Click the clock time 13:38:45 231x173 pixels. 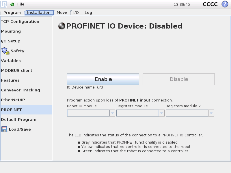click(x=182, y=5)
